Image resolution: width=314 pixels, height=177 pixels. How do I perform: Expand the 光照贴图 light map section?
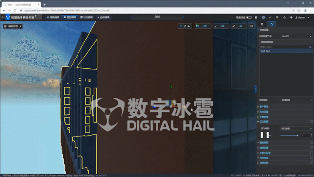coord(264,158)
